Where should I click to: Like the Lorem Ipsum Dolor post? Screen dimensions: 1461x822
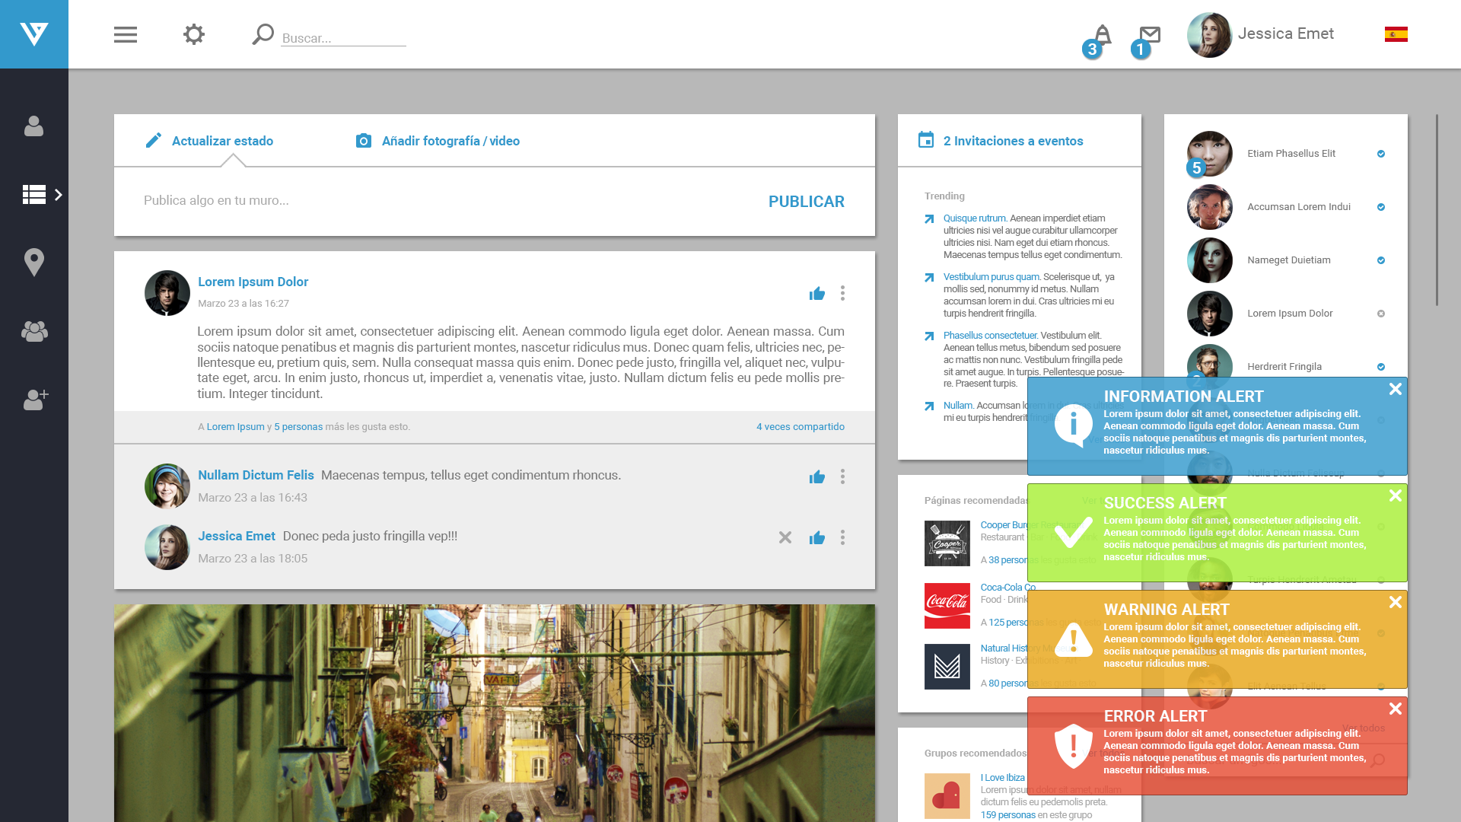[817, 294]
